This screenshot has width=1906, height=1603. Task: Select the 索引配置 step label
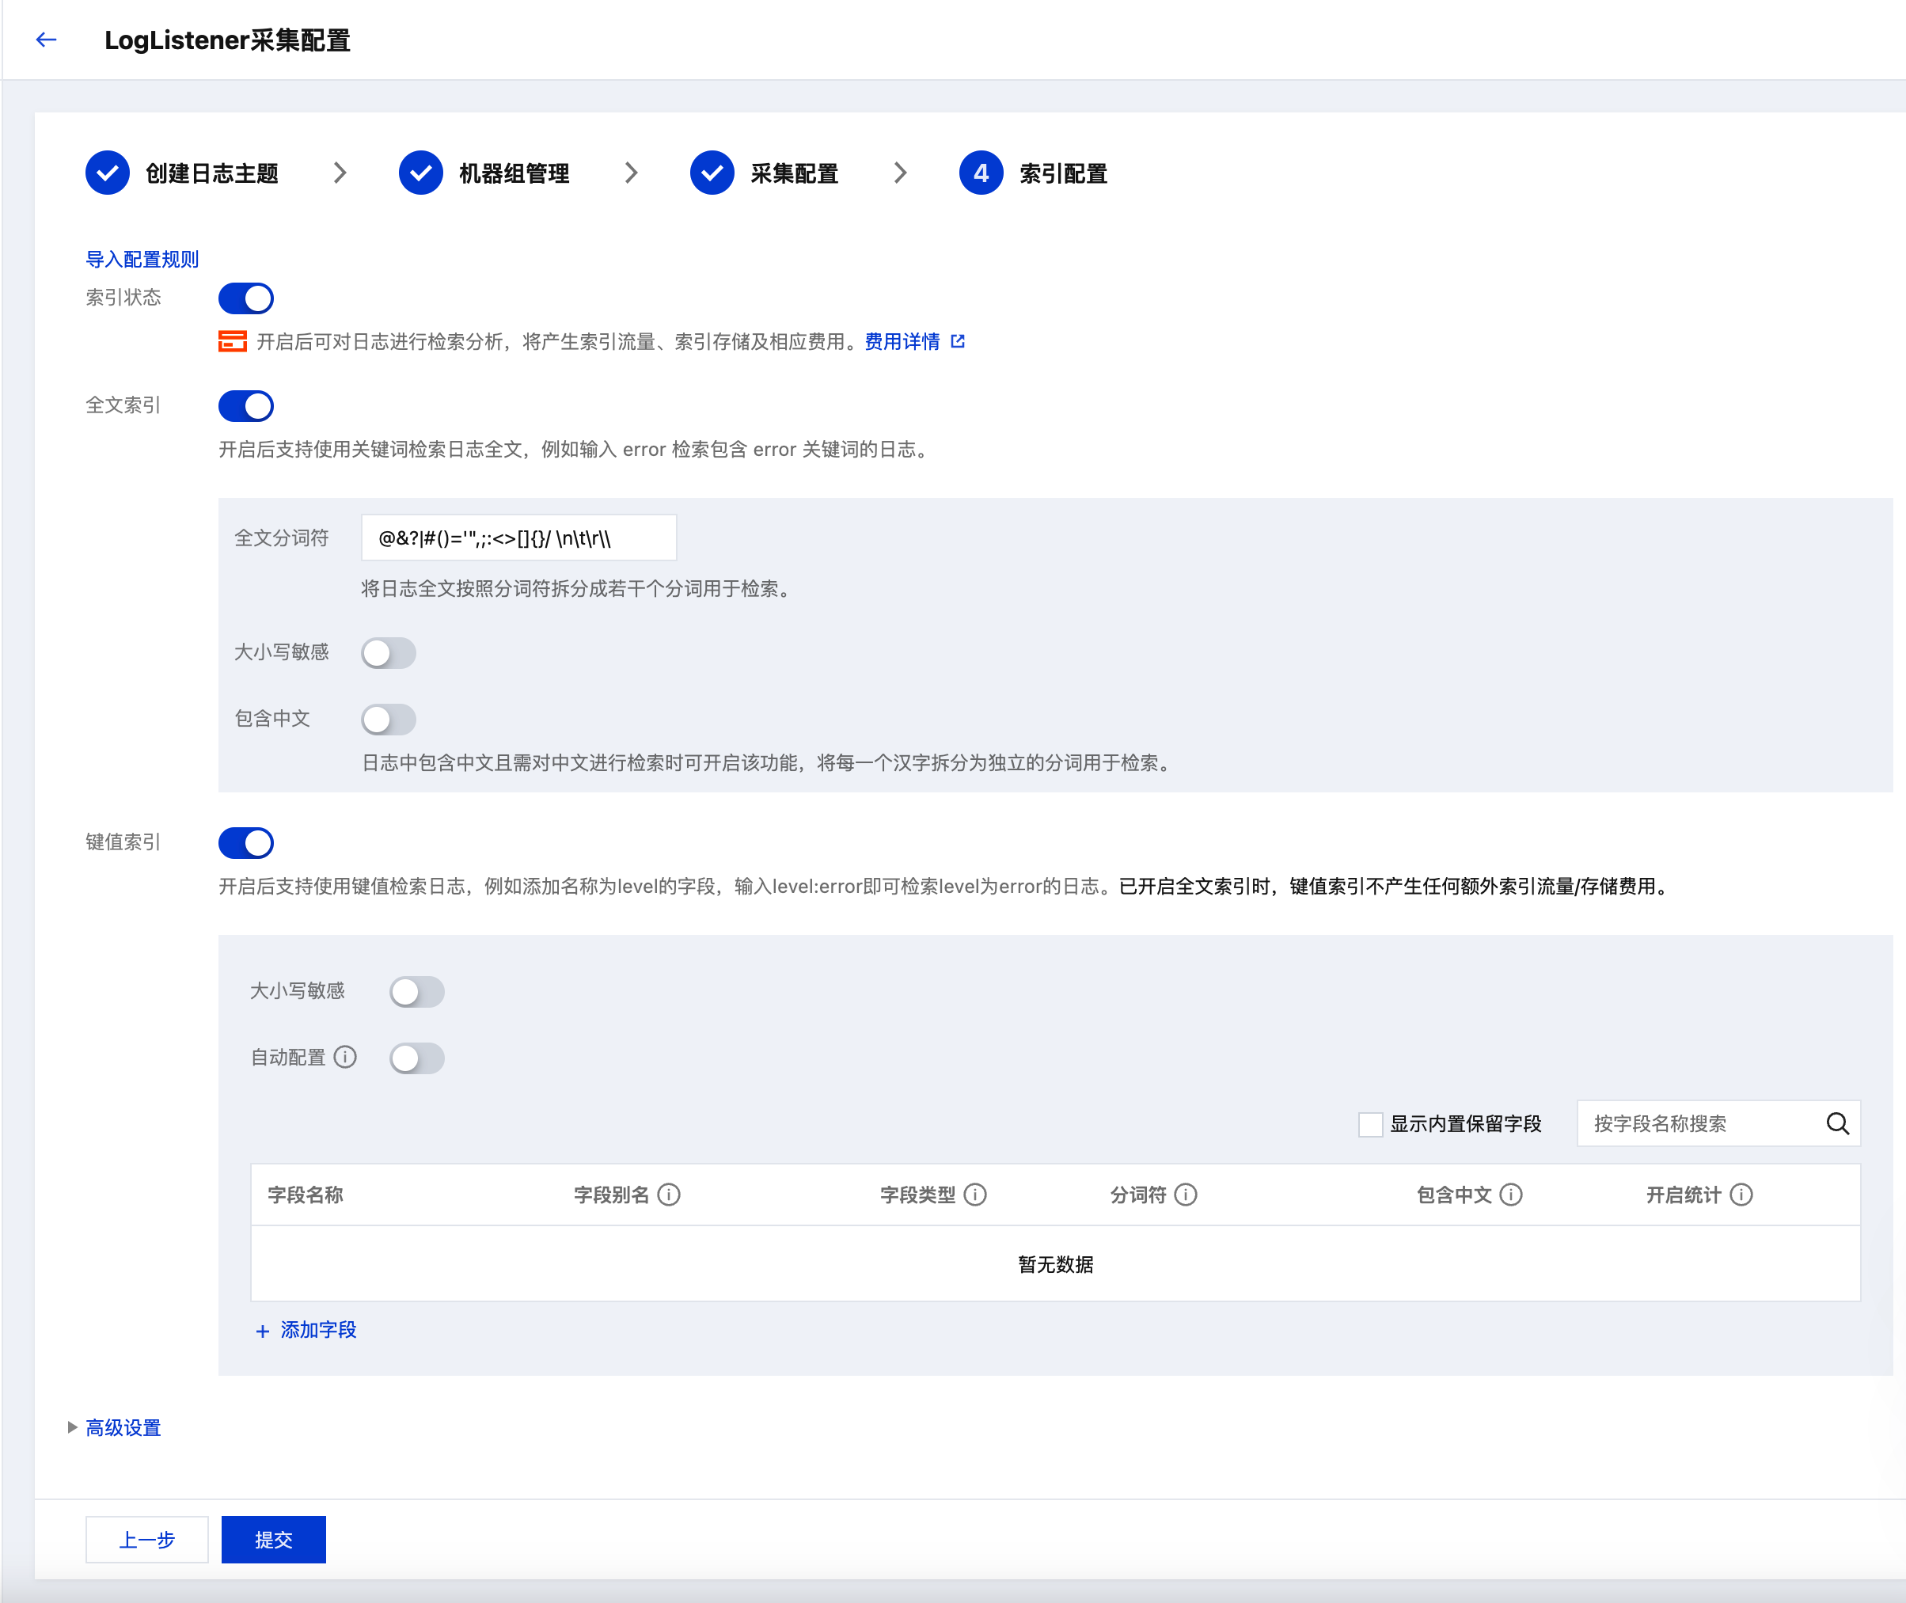(1063, 173)
